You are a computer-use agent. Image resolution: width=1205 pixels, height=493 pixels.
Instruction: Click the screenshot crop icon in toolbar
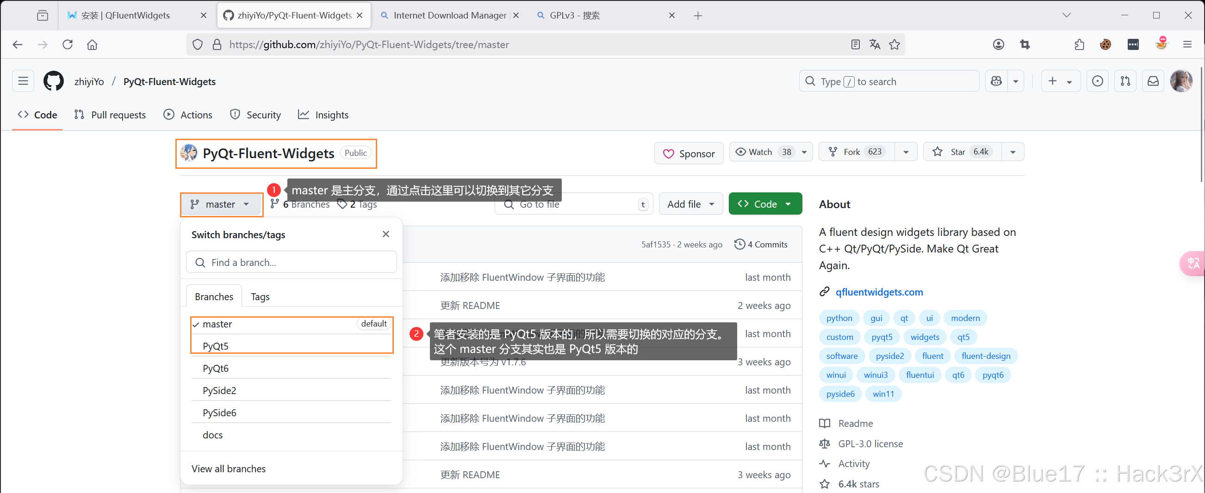coord(1025,44)
